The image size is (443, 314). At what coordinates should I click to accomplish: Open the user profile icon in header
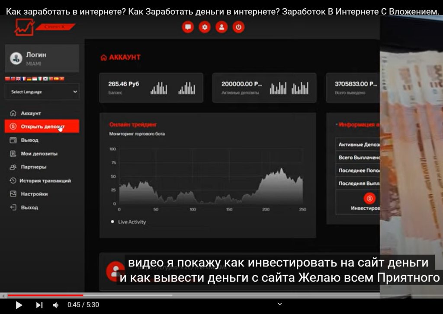point(221,27)
